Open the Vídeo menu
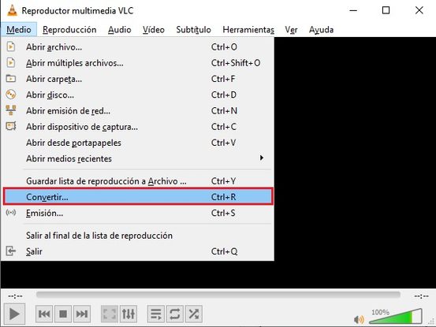 [x=154, y=29]
